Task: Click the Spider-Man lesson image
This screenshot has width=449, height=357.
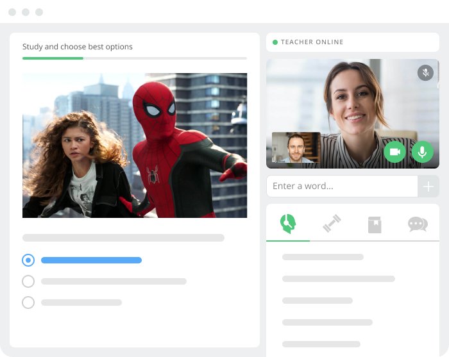Action: point(135,145)
